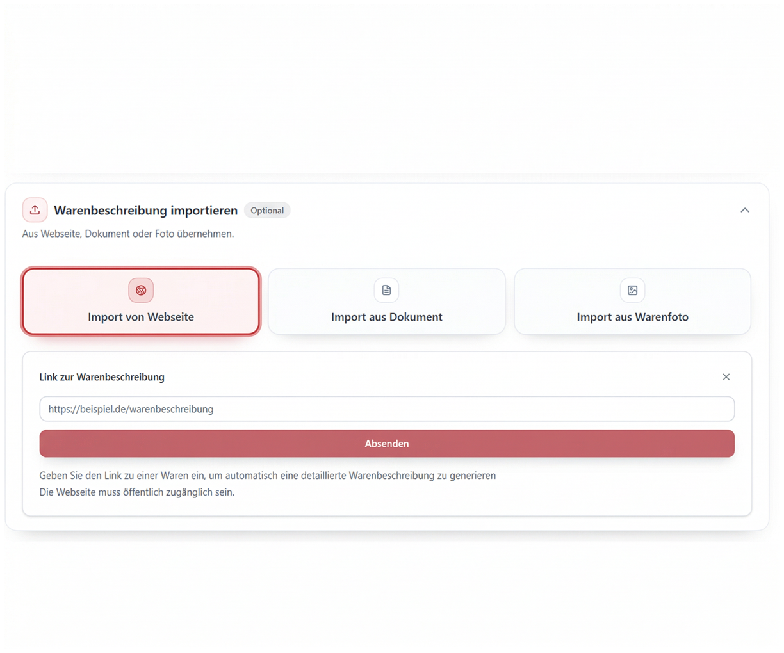
Task: Click the subtitle Aus Webseite, Dokument oder Foto übernehmen
Action: [128, 234]
